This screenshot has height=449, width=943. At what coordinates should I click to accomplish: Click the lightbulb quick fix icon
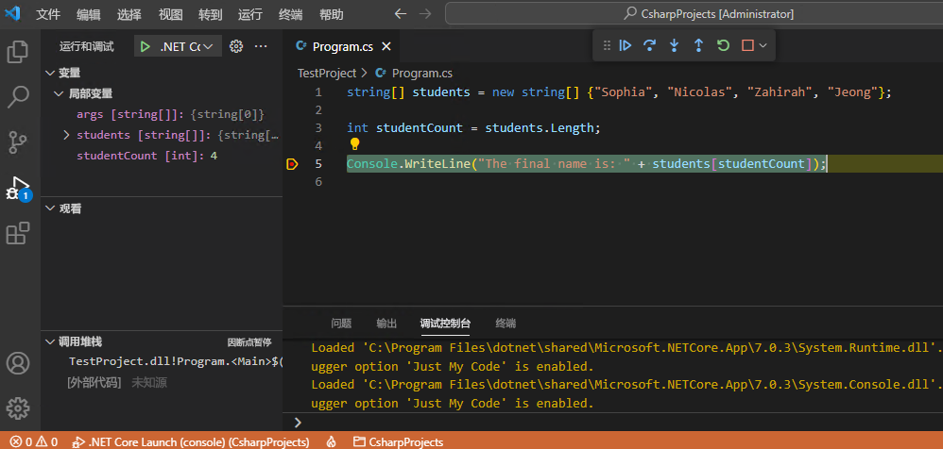point(354,144)
